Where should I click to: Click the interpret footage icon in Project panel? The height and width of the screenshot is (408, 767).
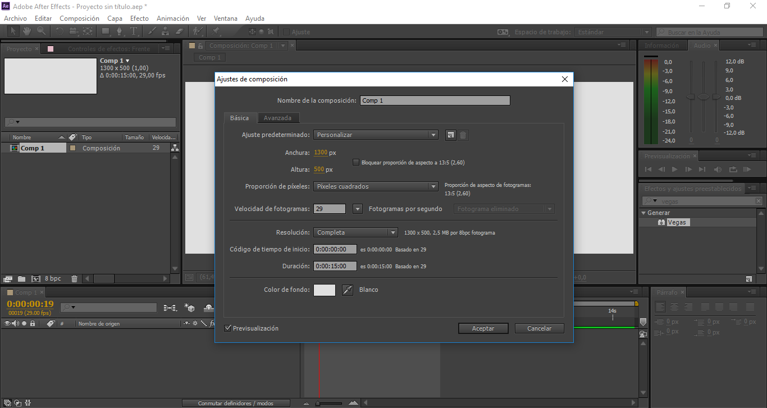tap(8, 278)
